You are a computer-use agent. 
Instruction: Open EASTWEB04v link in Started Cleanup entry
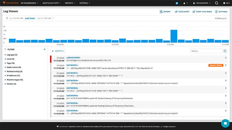tap(72, 96)
